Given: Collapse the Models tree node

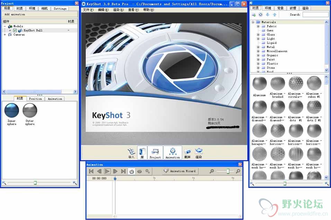Looking at the screenshot, I should coord(5,26).
